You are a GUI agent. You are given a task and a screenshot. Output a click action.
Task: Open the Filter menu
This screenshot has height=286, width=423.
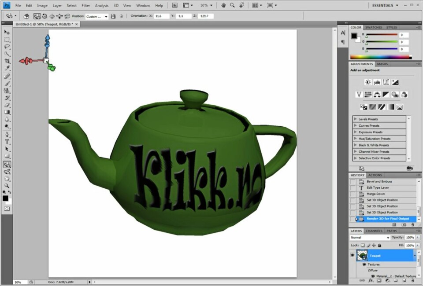tap(86, 5)
